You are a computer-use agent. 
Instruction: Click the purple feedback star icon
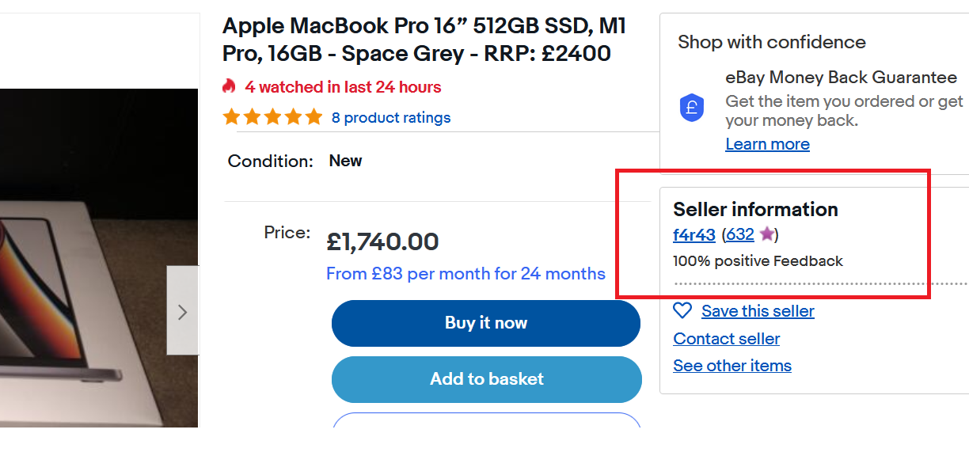click(766, 234)
